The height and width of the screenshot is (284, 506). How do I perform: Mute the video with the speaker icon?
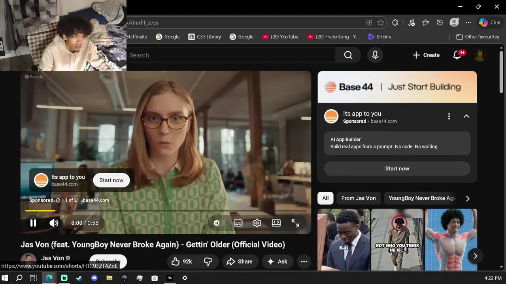(54, 223)
